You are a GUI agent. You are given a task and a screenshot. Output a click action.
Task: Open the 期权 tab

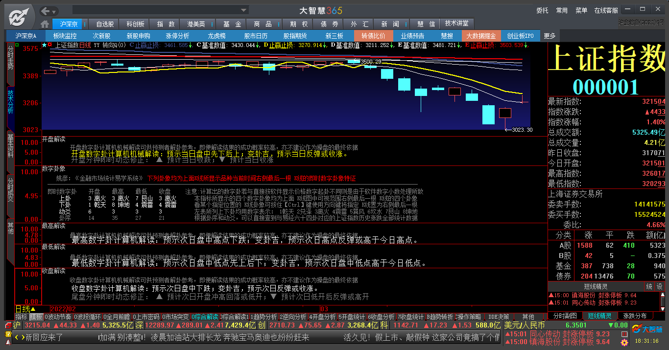click(298, 24)
